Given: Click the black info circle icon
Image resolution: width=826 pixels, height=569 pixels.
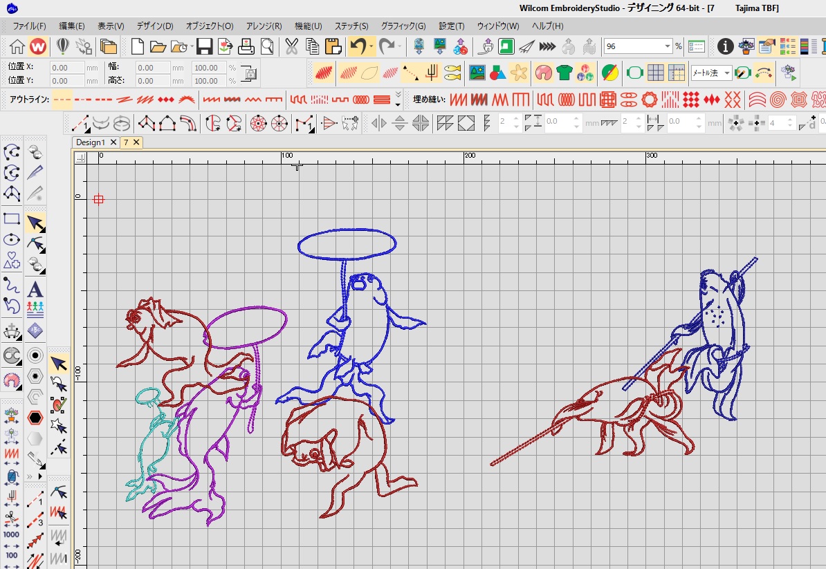Looking at the screenshot, I should (726, 47).
